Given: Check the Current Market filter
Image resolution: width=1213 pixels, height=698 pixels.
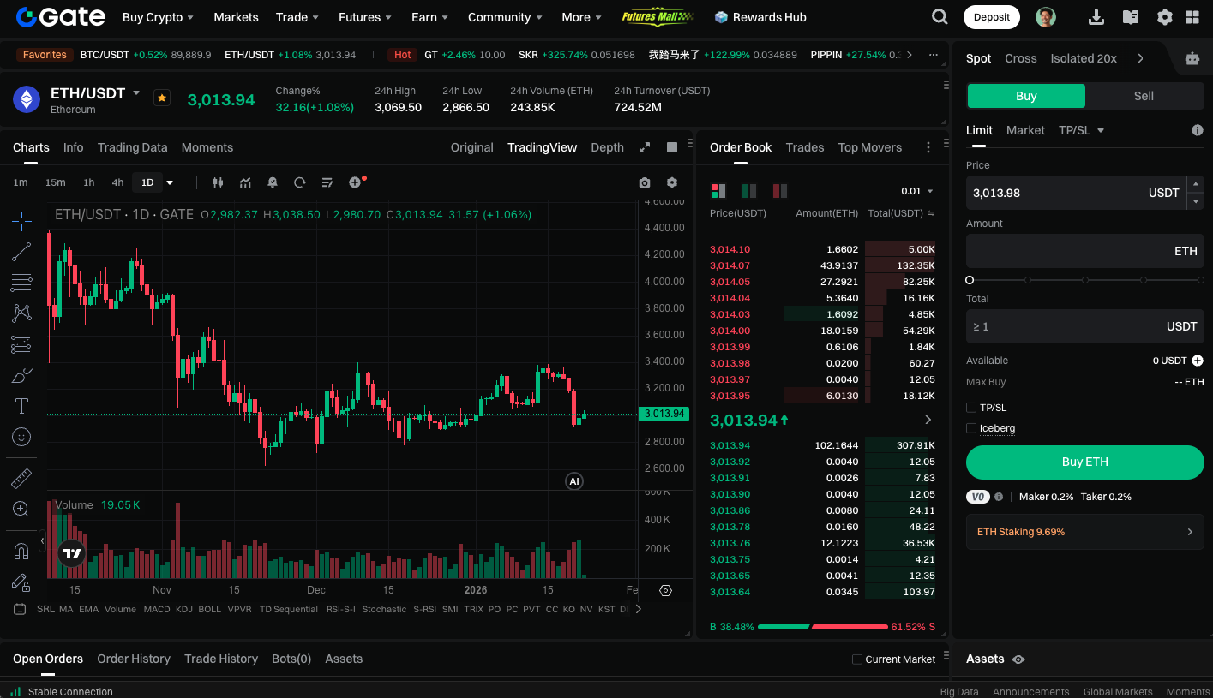Looking at the screenshot, I should pyautogui.click(x=857, y=659).
